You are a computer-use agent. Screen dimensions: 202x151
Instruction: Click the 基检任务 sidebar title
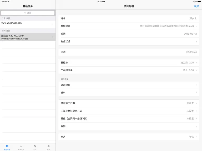(28, 6)
